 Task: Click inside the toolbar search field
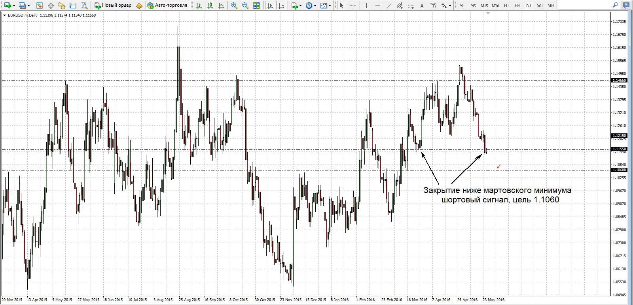coord(586,5)
